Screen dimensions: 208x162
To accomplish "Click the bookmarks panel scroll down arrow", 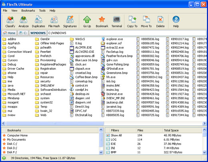I will pyautogui.click(x=101, y=152).
